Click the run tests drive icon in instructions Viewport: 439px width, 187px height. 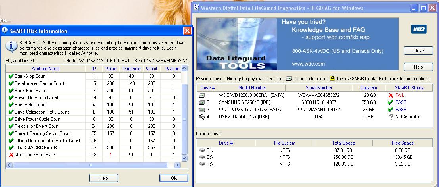click(x=289, y=79)
